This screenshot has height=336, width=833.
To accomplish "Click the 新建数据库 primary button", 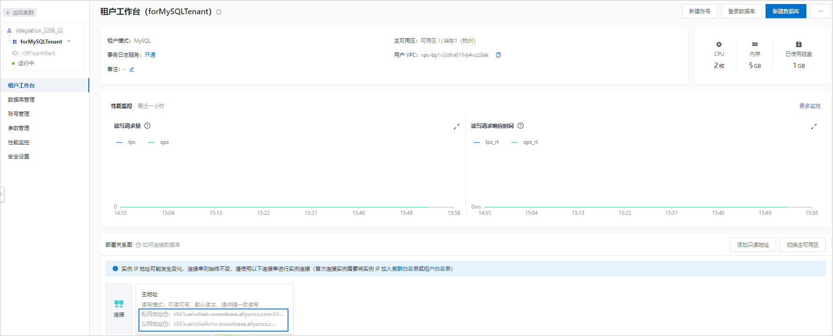I will 786,11.
